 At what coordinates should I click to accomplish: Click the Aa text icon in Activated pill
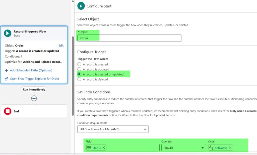[211, 148]
